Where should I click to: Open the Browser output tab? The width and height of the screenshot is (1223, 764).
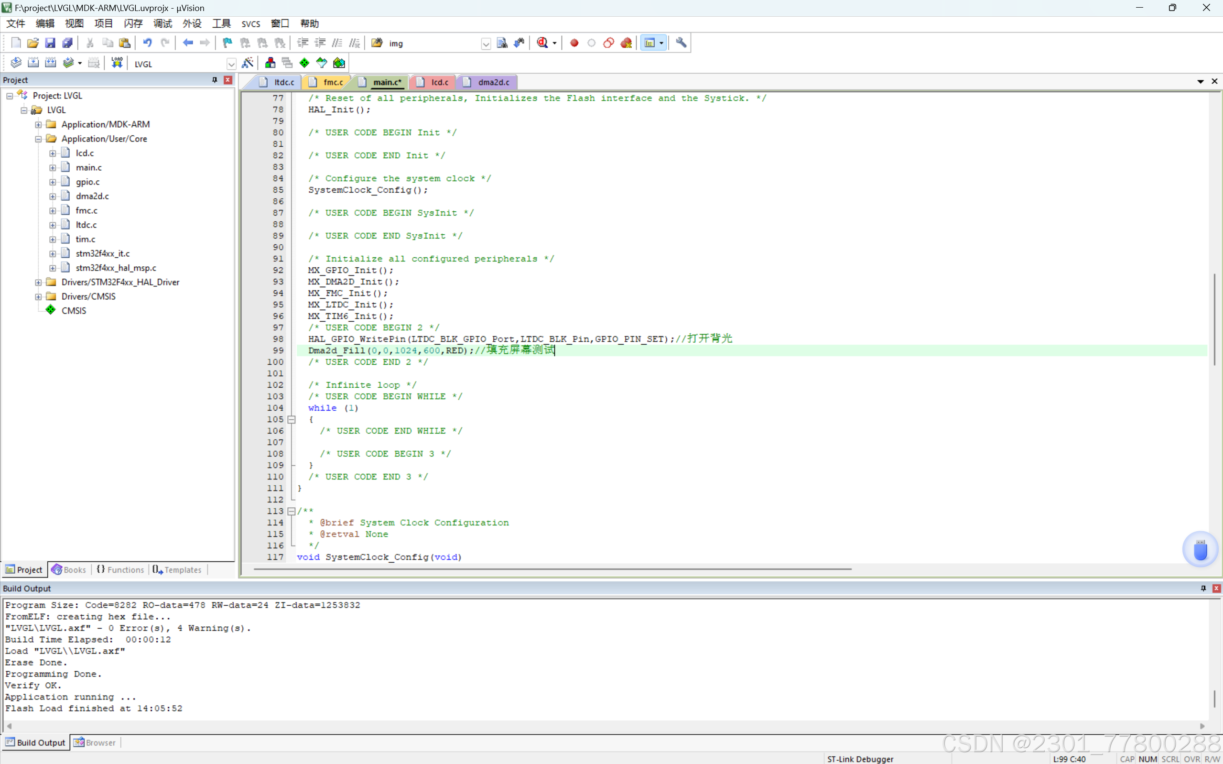coord(95,742)
